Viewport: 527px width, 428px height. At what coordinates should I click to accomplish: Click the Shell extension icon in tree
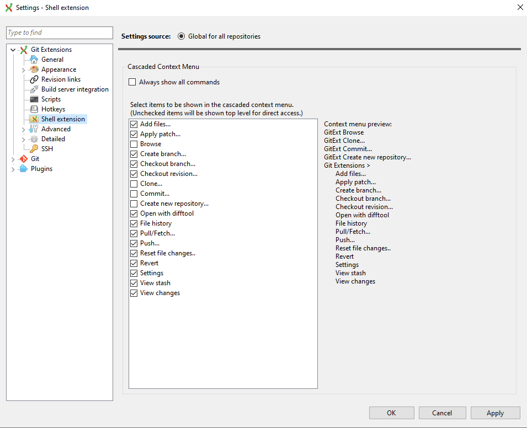pos(34,119)
